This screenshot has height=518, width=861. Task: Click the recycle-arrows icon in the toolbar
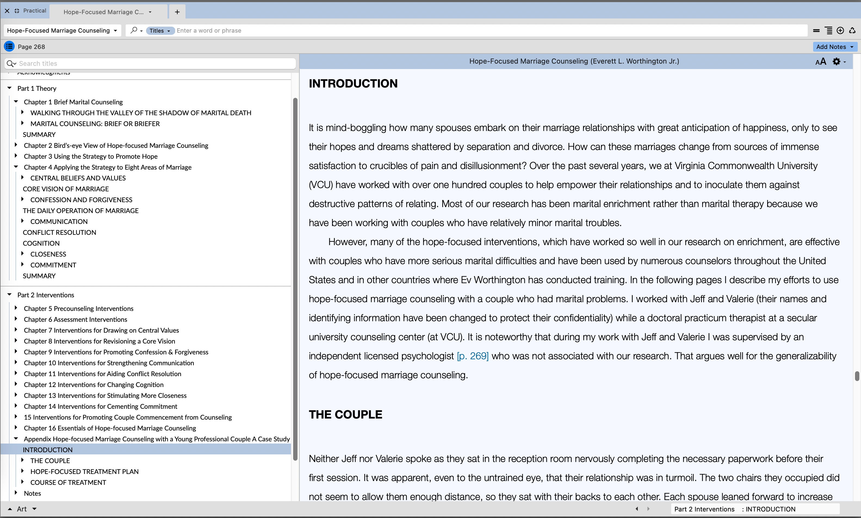852,31
